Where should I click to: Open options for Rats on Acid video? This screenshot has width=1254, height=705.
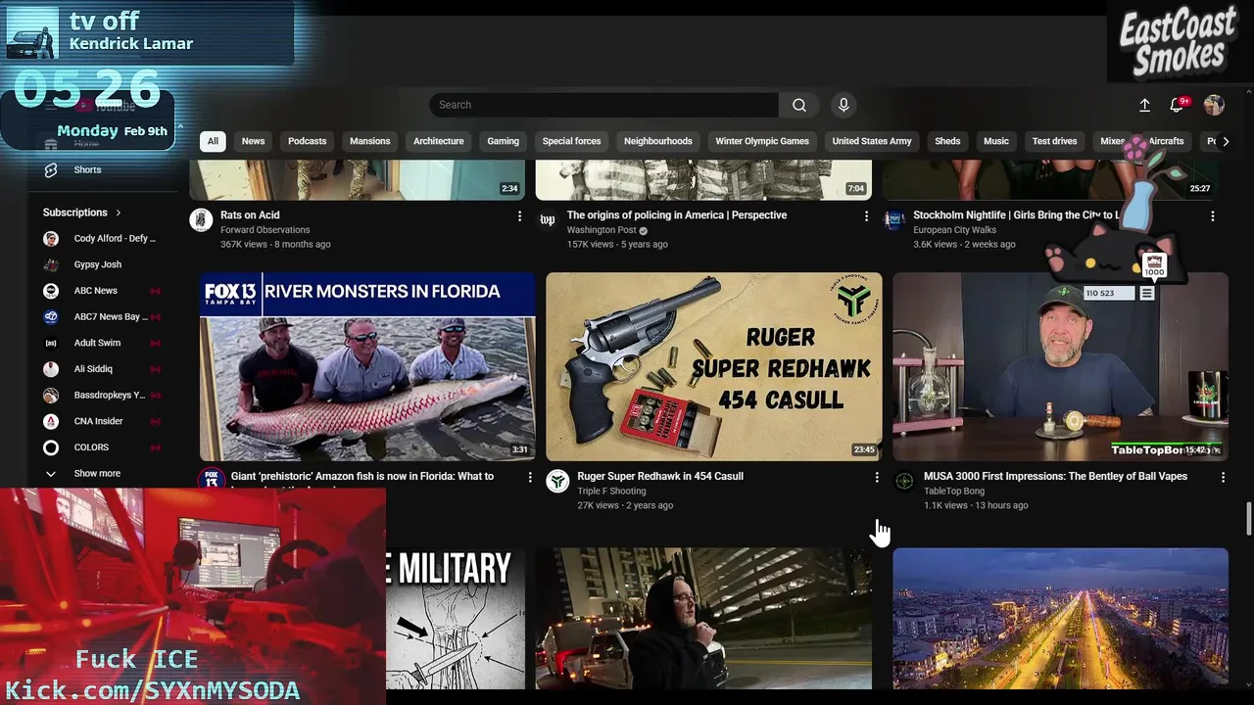[520, 215]
